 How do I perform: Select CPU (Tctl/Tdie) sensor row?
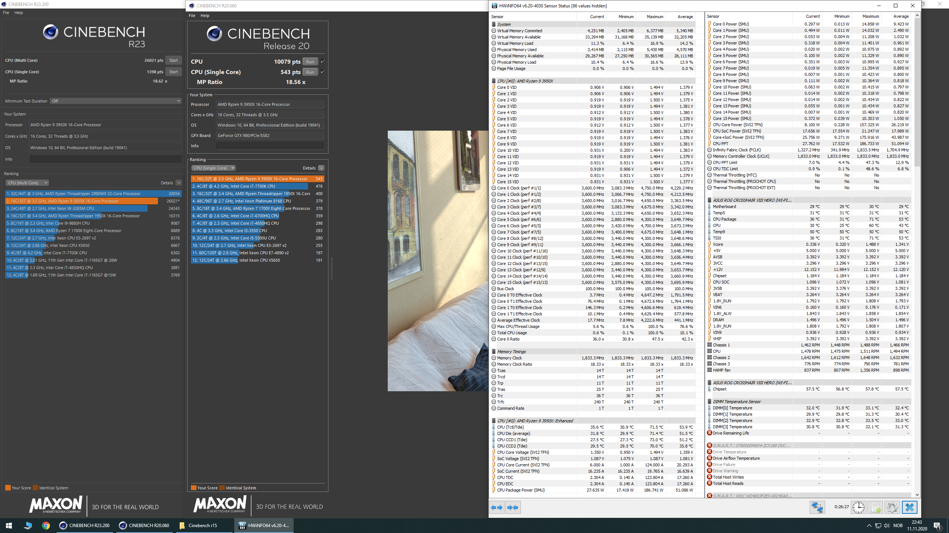tap(592, 427)
